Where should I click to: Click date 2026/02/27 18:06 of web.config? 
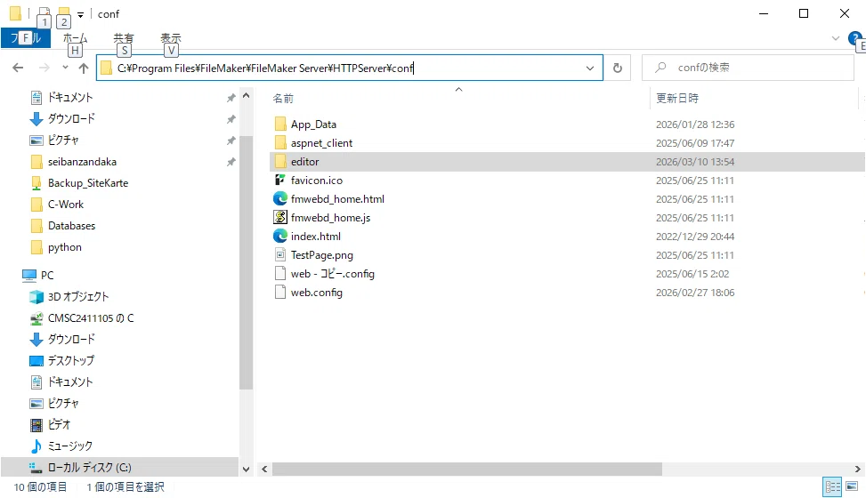[695, 293]
